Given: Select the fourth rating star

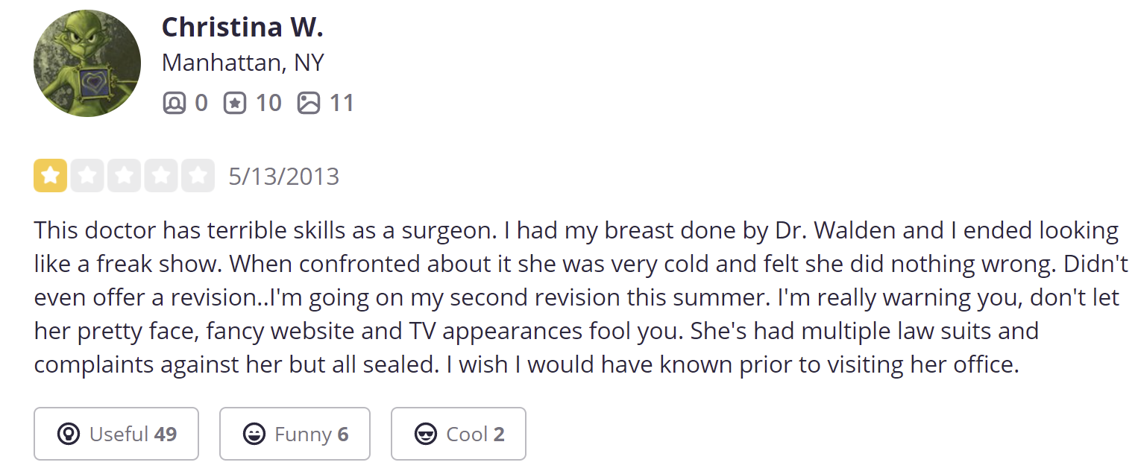Looking at the screenshot, I should (x=161, y=176).
